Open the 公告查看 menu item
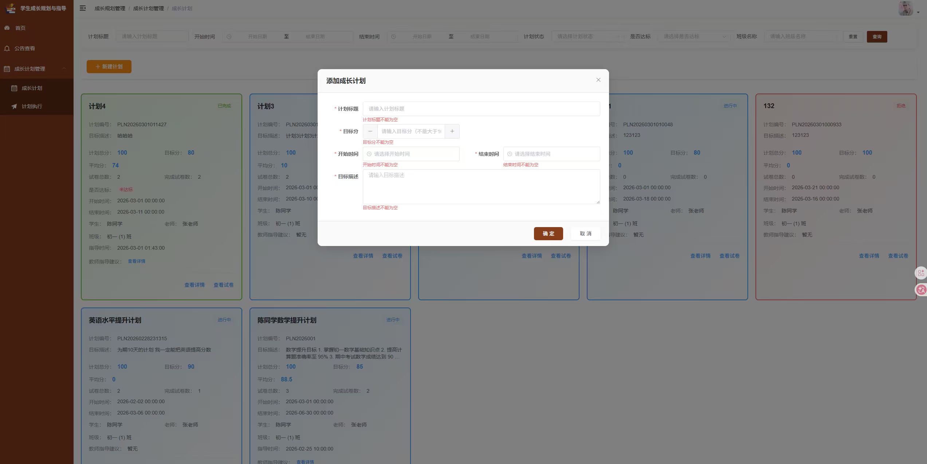 [37, 48]
